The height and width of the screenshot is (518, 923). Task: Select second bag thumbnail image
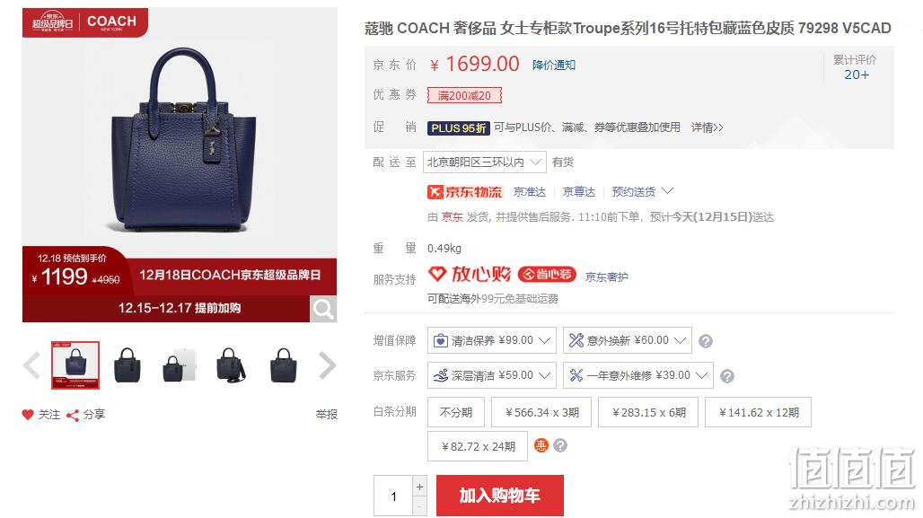click(x=127, y=365)
